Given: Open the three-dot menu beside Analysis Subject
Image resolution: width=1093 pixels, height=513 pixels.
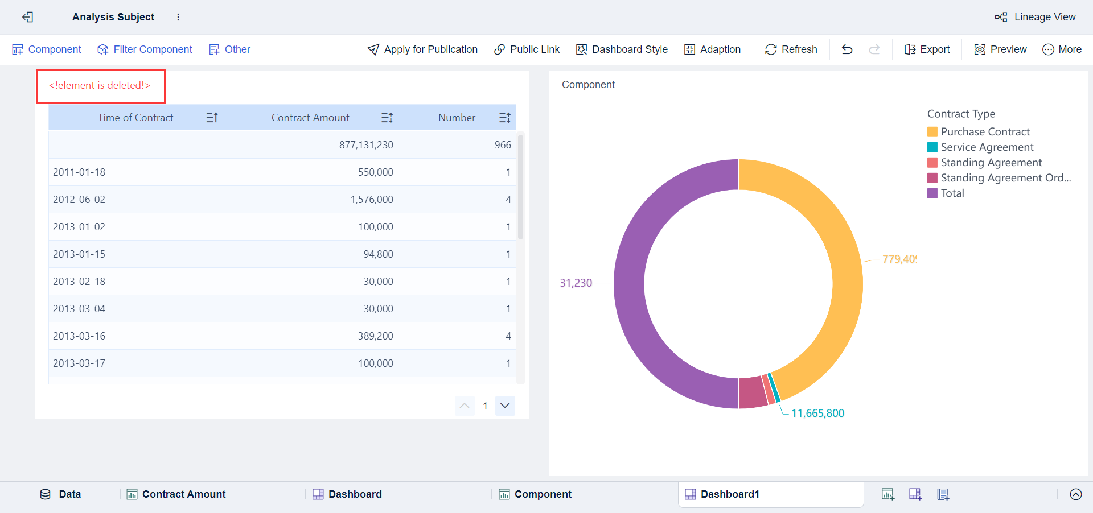Looking at the screenshot, I should [x=178, y=17].
